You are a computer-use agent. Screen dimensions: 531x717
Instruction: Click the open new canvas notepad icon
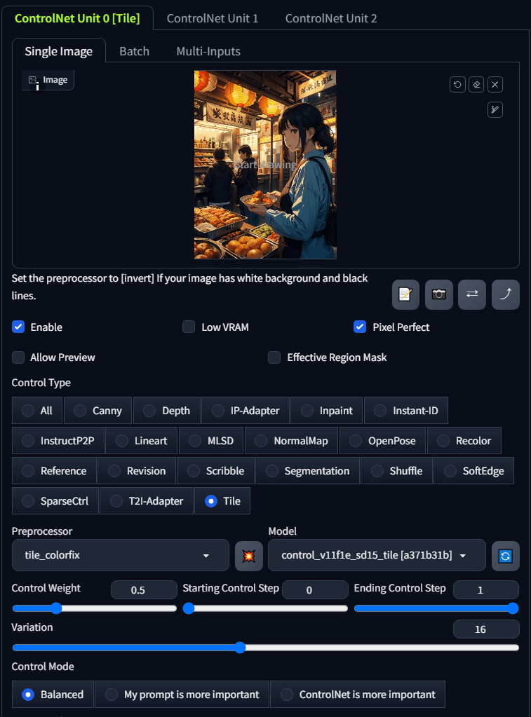point(405,294)
